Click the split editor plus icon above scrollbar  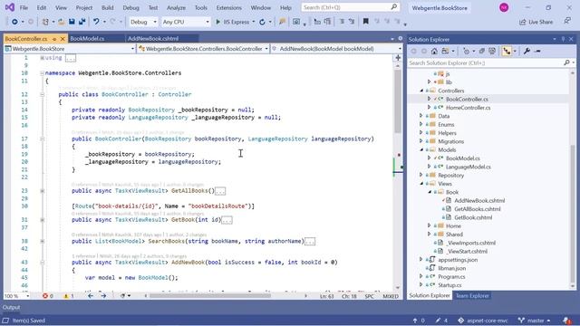click(x=398, y=58)
